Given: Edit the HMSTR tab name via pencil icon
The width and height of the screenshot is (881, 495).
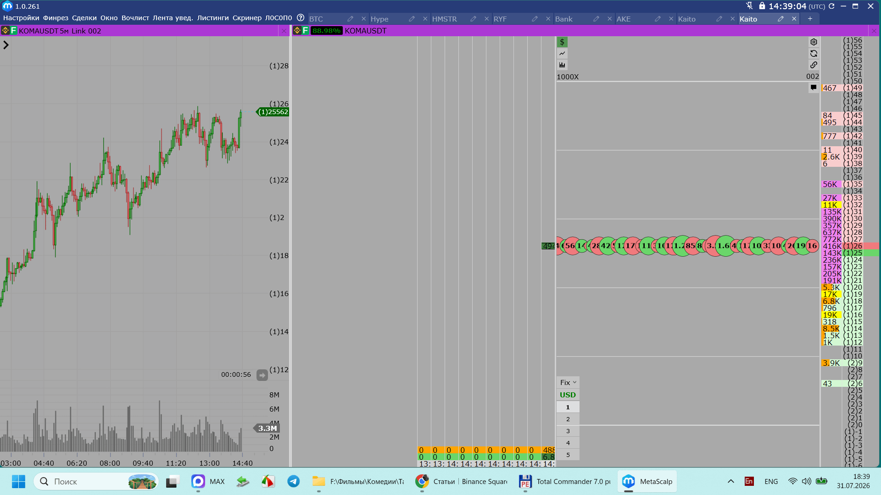Looking at the screenshot, I should click(x=473, y=19).
